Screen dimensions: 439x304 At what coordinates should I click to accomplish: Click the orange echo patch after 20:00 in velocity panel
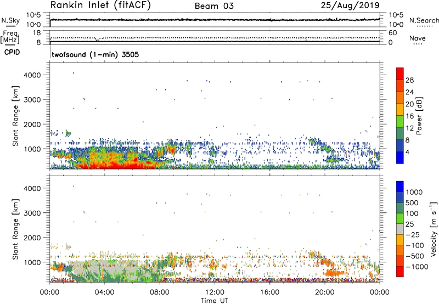click(x=335, y=273)
